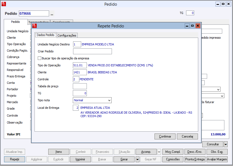Click the Imprimir button
233x166 pixels.
click(x=80, y=159)
